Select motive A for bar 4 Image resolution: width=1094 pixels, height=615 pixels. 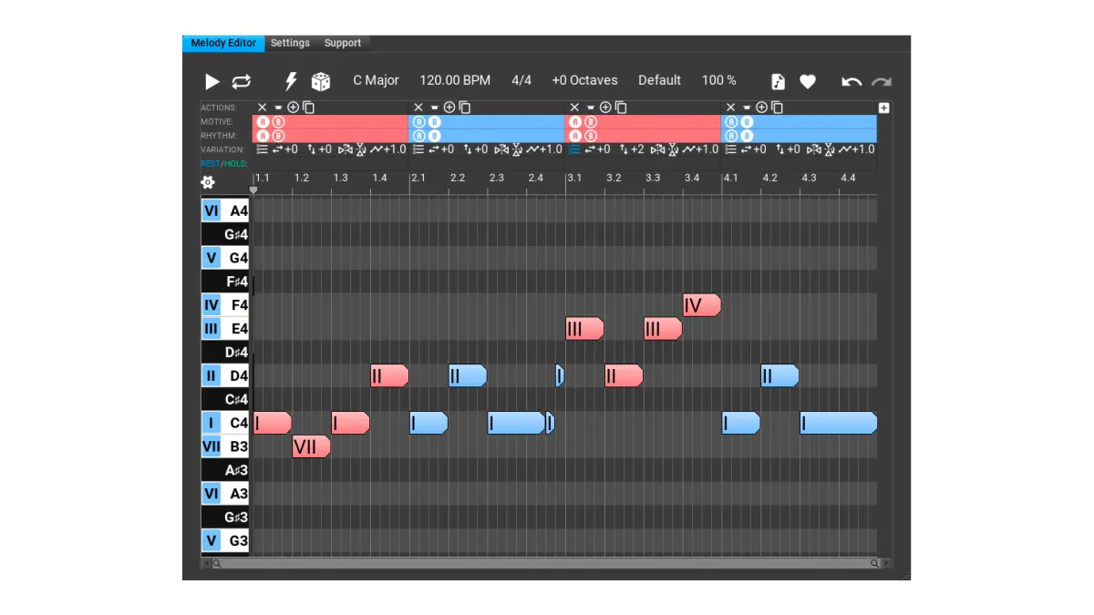(731, 122)
